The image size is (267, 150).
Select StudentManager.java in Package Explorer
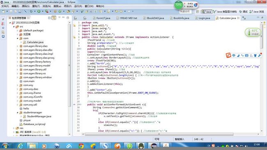[x=39, y=116]
